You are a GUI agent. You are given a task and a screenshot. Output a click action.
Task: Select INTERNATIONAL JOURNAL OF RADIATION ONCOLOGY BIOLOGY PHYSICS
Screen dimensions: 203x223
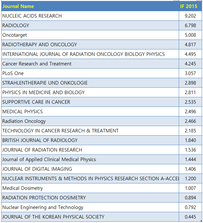click(x=90, y=54)
